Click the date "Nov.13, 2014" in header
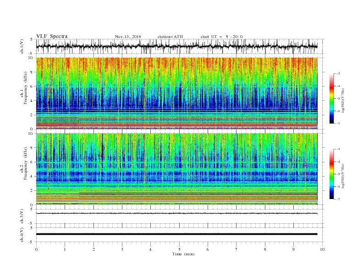 (128, 37)
